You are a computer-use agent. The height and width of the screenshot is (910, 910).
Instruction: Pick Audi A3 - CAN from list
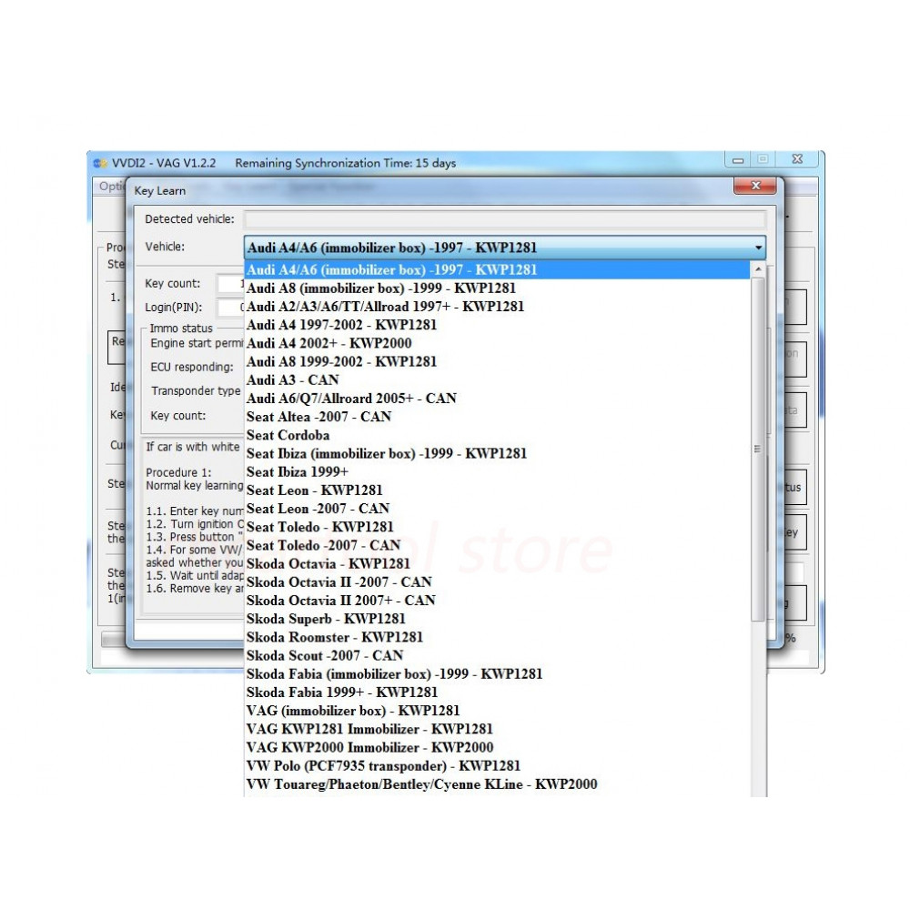coord(292,379)
